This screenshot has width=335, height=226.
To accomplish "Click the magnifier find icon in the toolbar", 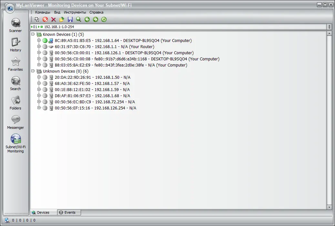I will tap(79, 19).
